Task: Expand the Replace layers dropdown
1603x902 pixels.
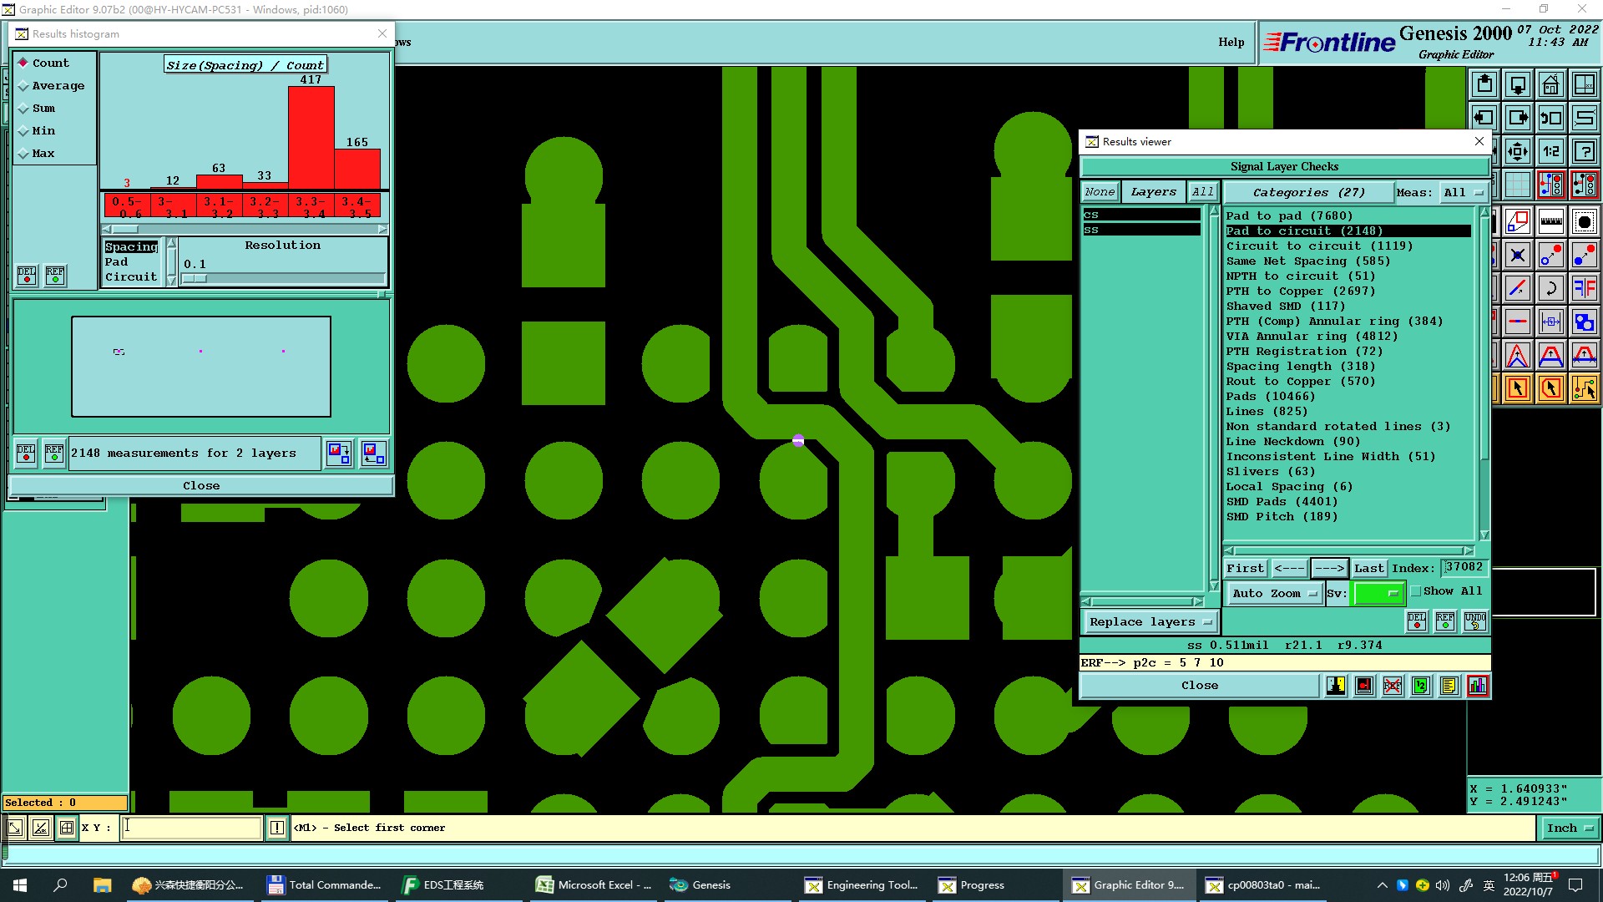Action: point(1150,622)
